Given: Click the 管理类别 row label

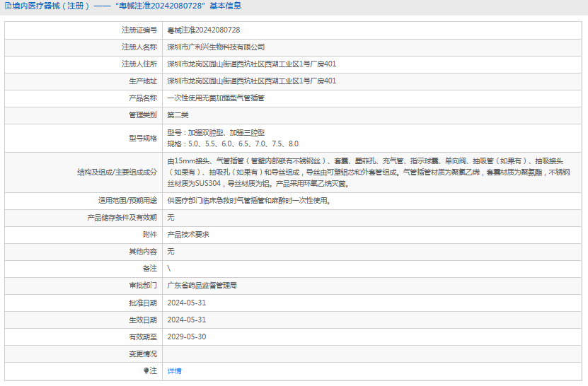Looking at the screenshot, I should pyautogui.click(x=143, y=115).
